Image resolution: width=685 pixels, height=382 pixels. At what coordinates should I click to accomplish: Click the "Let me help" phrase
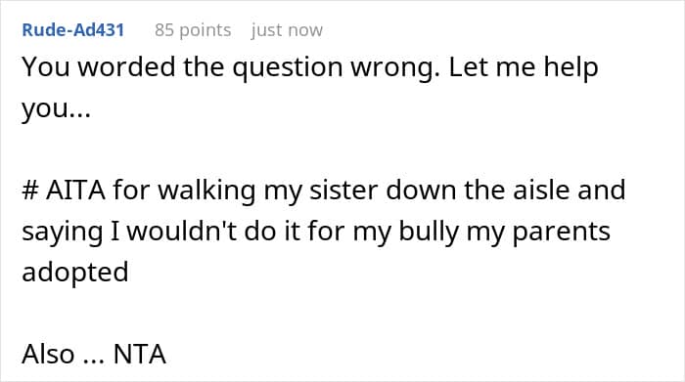pos(524,67)
